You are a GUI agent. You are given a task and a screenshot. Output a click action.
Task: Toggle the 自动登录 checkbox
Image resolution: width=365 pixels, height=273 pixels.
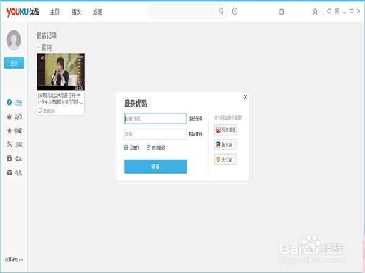click(148, 147)
